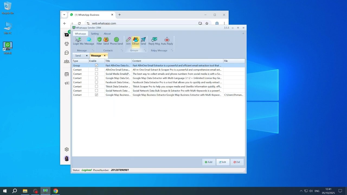
Task: Enable the Tiktok Data Extractor row
Action: click(97, 86)
